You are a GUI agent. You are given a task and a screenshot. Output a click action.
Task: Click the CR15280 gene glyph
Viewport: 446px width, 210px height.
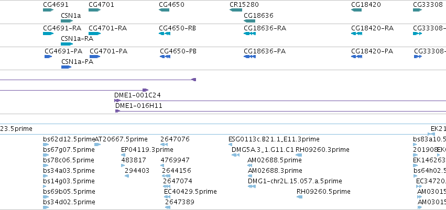pyautogui.click(x=235, y=10)
